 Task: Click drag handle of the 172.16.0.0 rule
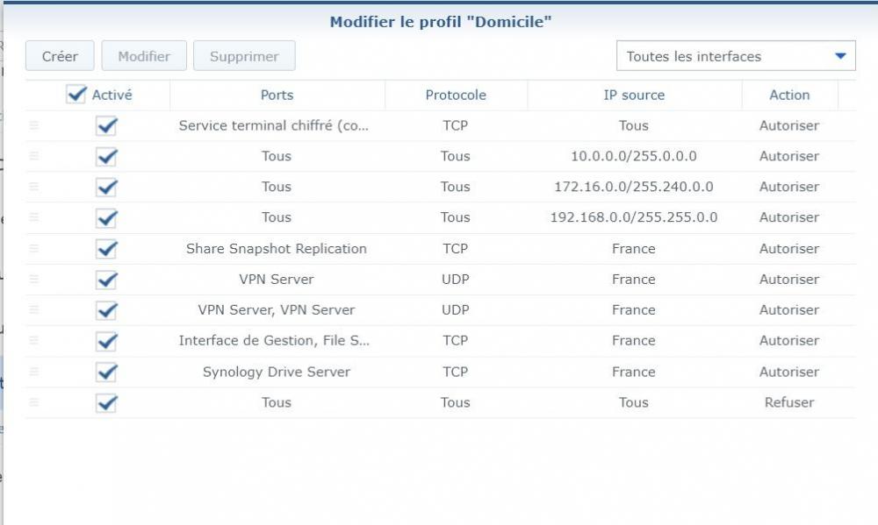[34, 187]
